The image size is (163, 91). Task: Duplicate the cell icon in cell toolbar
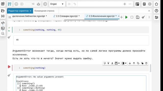coord(142,63)
